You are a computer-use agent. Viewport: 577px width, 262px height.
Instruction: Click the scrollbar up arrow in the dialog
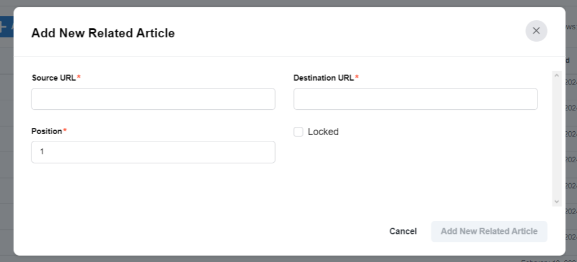coord(556,76)
